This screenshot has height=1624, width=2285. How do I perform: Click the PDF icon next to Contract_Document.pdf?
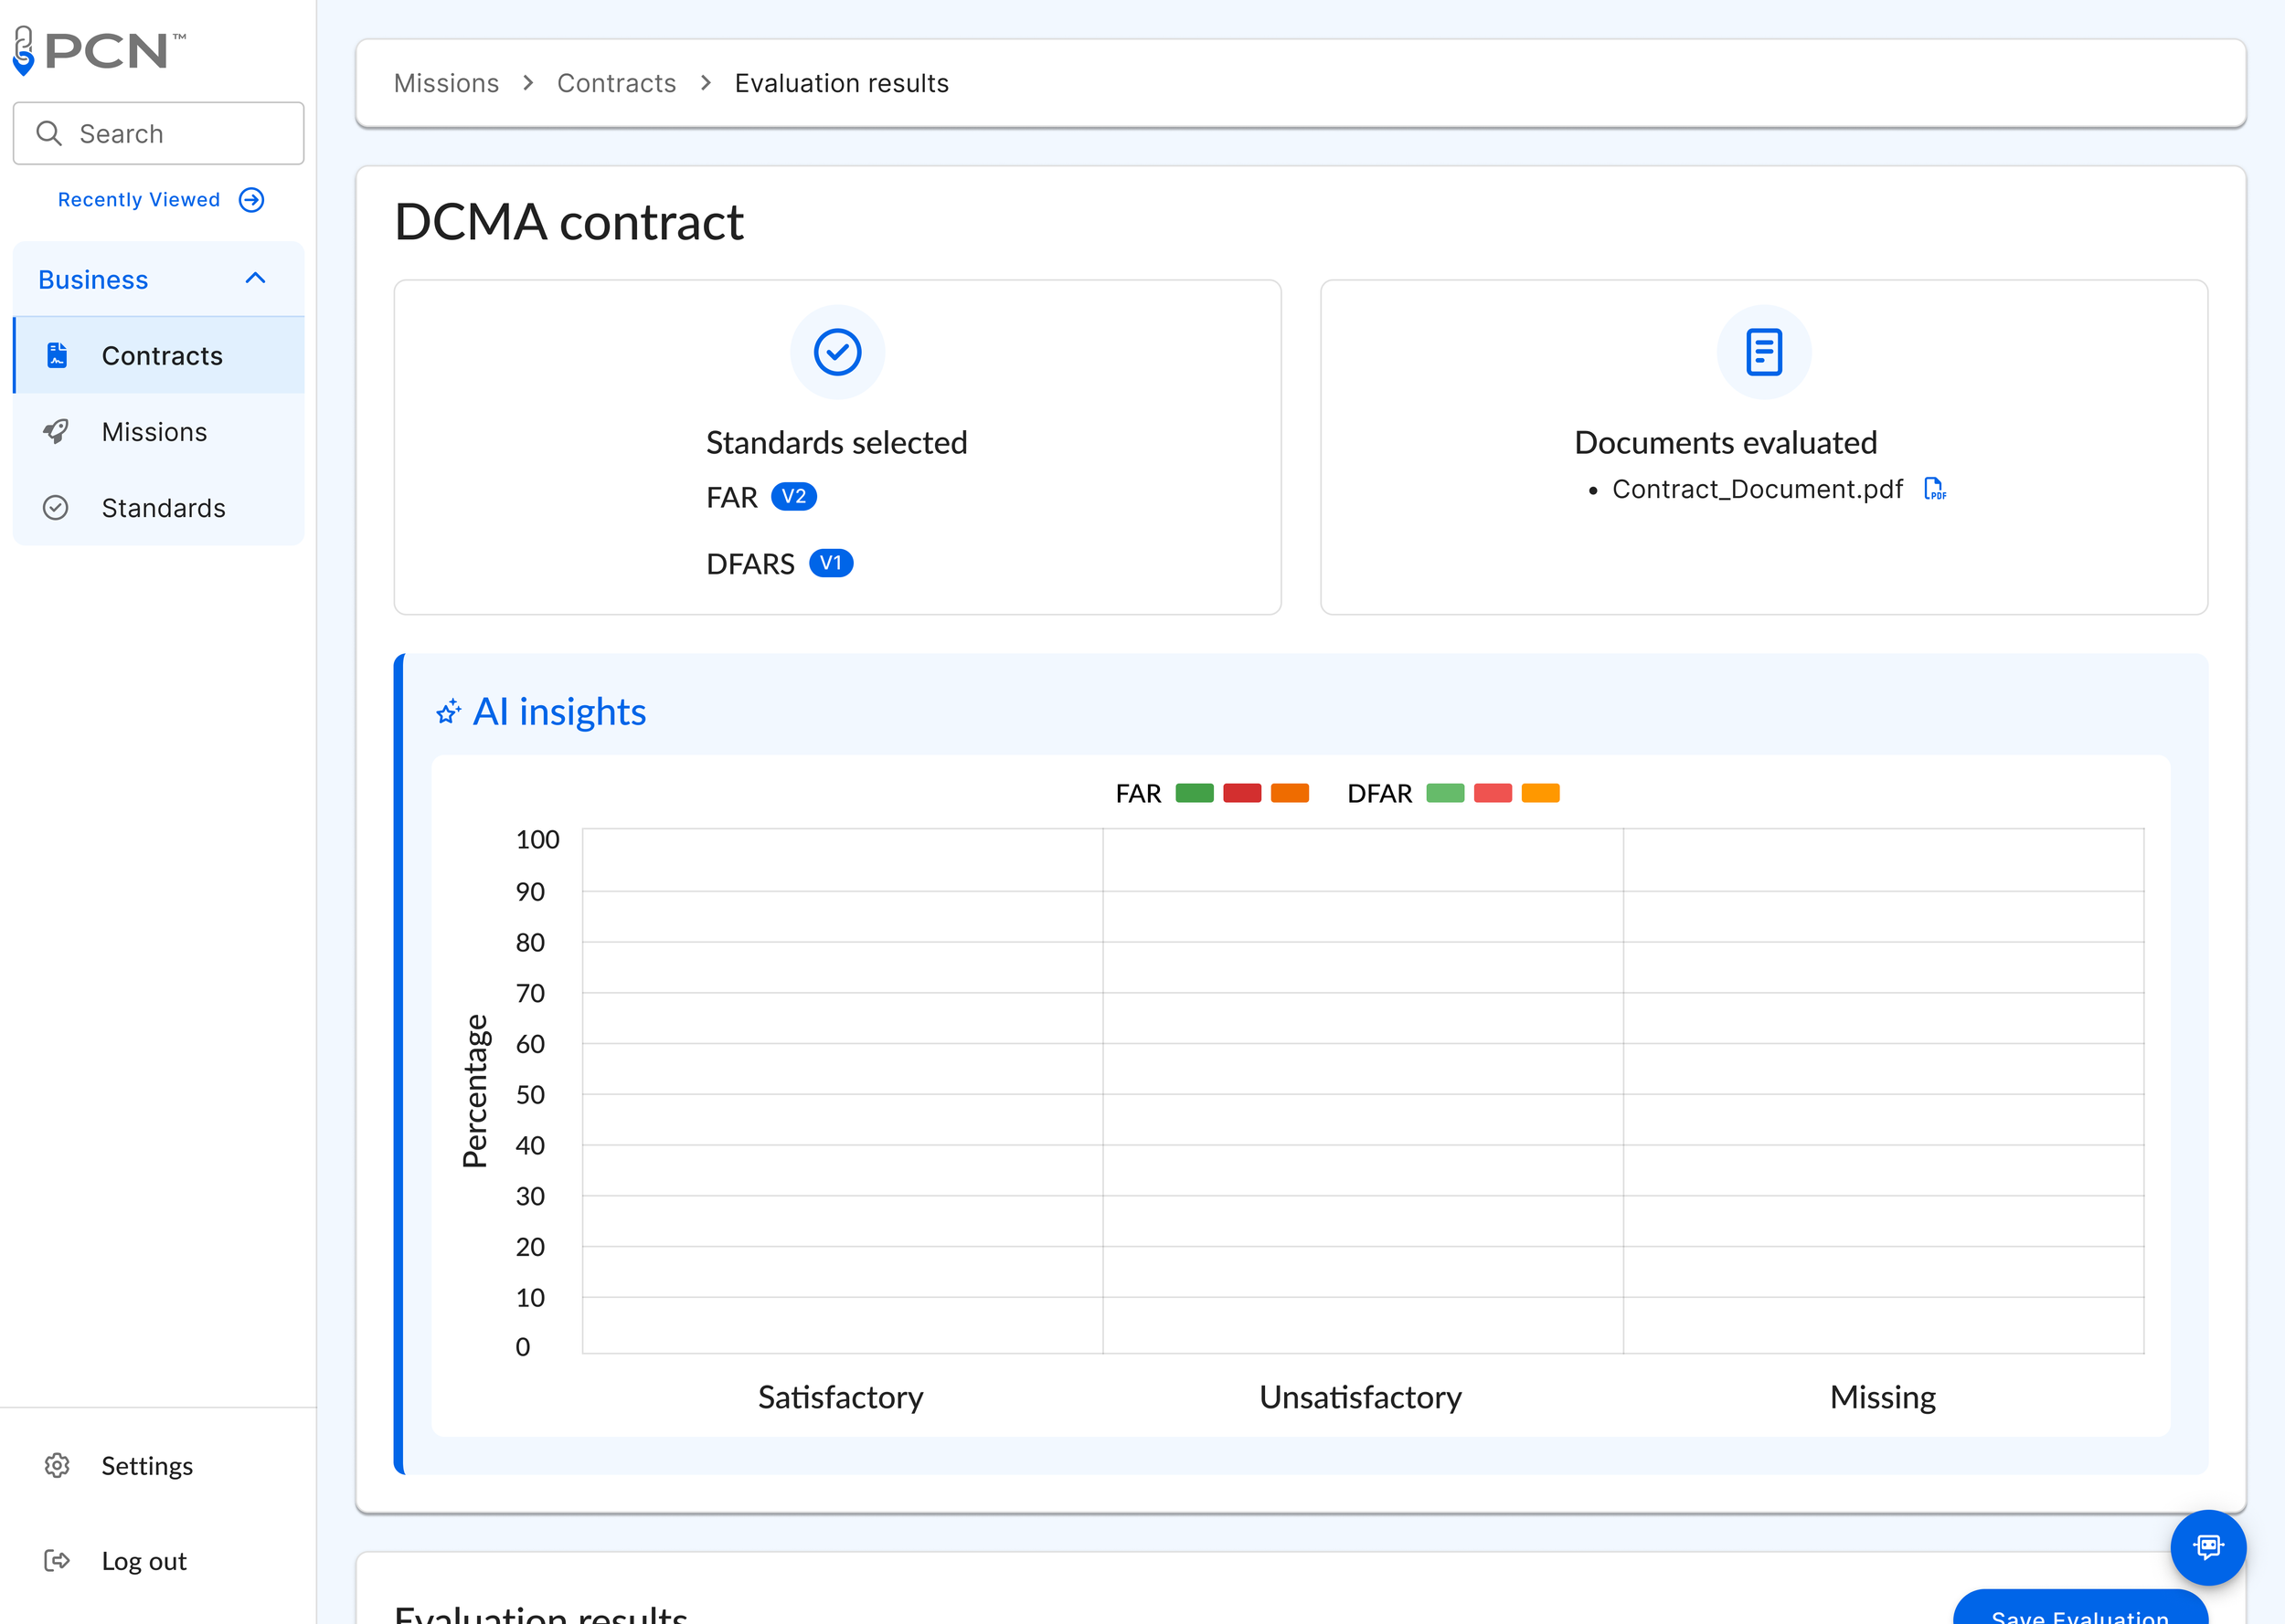[1934, 489]
